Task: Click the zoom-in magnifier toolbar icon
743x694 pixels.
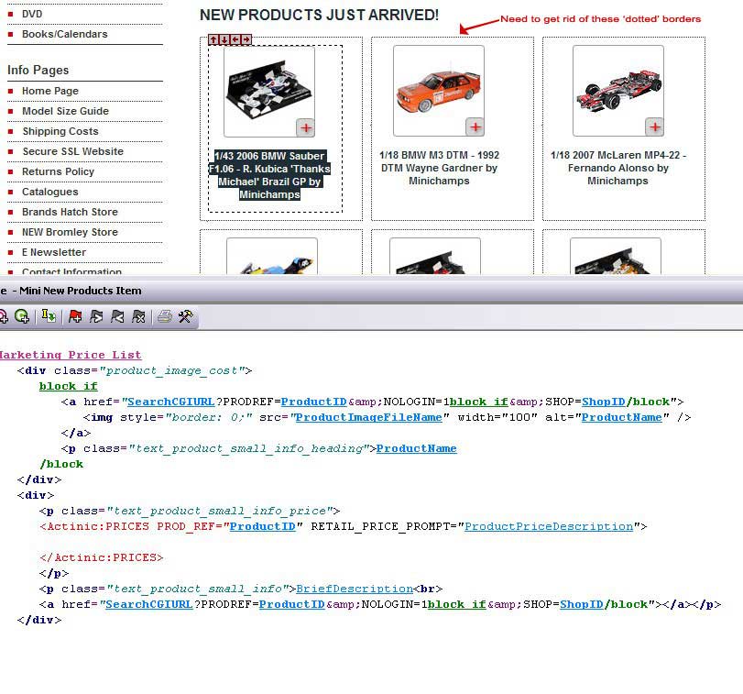Action: click(21, 316)
